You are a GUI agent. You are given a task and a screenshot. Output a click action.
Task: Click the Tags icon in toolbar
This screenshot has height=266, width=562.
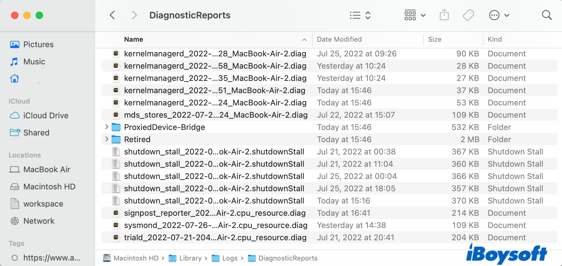coord(468,15)
